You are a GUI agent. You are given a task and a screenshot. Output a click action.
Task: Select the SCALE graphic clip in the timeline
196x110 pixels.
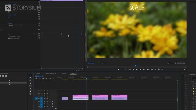point(81,96)
